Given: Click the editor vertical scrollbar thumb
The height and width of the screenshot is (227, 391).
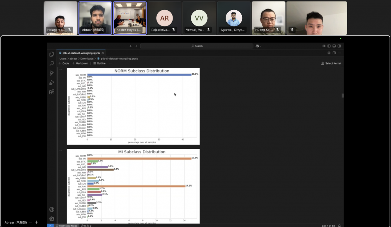Looking at the screenshot, I should click(342, 95).
